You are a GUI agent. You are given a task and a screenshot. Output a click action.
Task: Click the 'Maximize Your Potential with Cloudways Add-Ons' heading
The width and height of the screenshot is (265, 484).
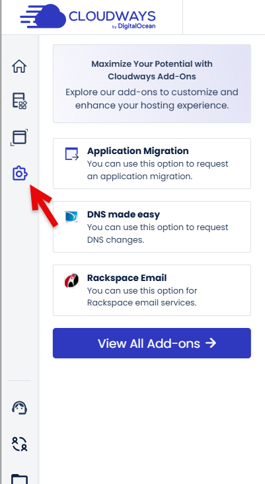(152, 70)
